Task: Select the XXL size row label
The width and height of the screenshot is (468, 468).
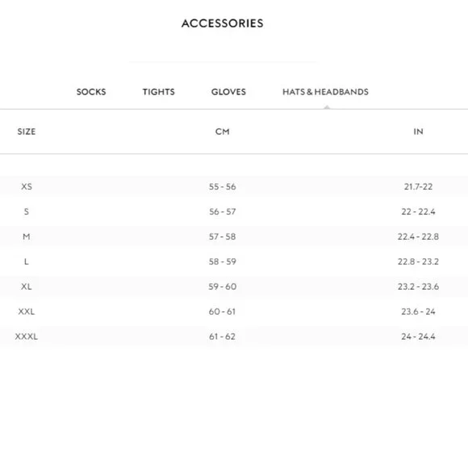Action: click(27, 311)
